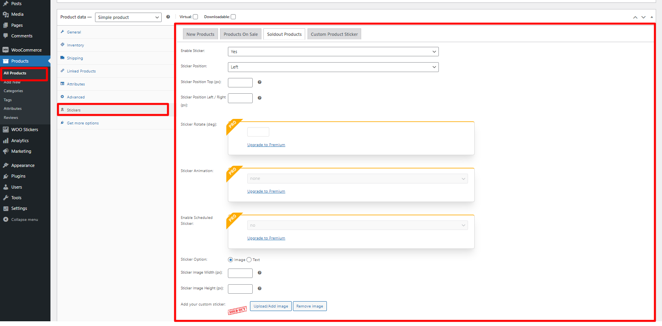The width and height of the screenshot is (662, 326).
Task: Click the Plugins plug icon
Action: (6, 176)
